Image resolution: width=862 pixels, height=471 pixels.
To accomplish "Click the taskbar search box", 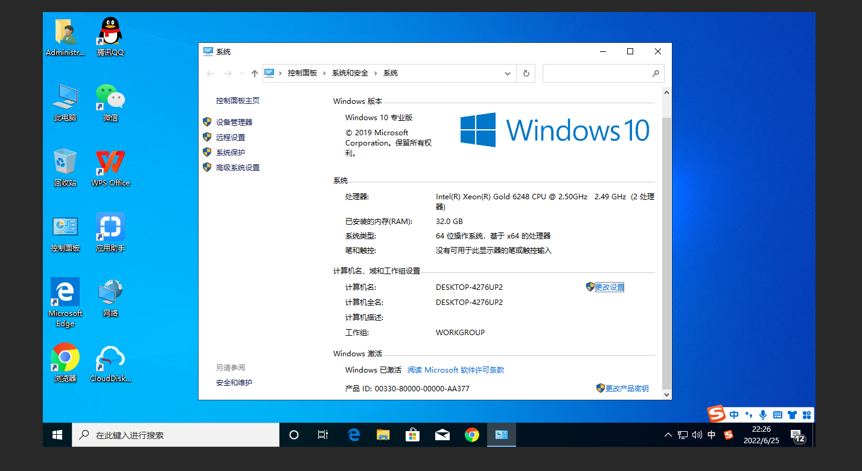I will tap(176, 435).
